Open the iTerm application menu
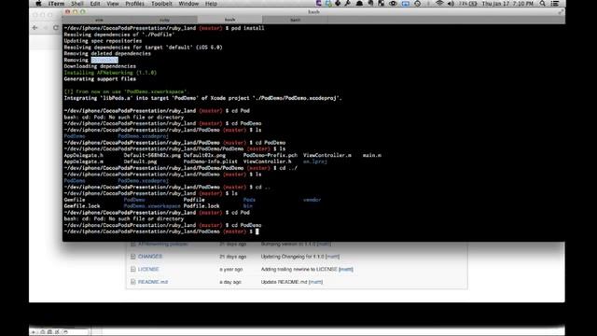This screenshot has width=597, height=336. 56,4
